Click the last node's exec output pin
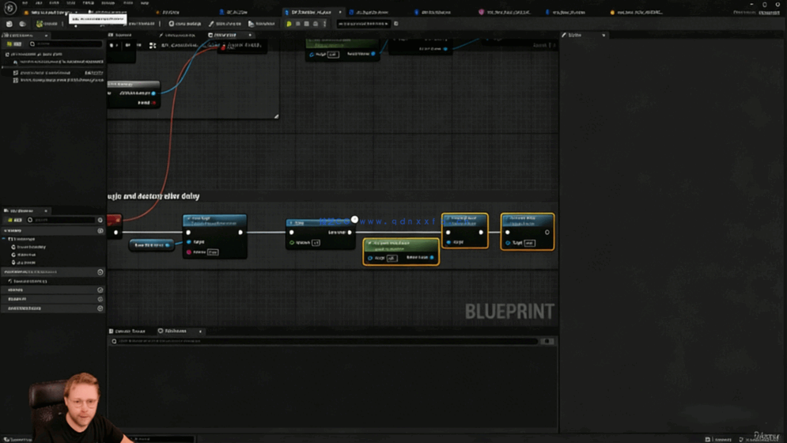 pos(547,232)
